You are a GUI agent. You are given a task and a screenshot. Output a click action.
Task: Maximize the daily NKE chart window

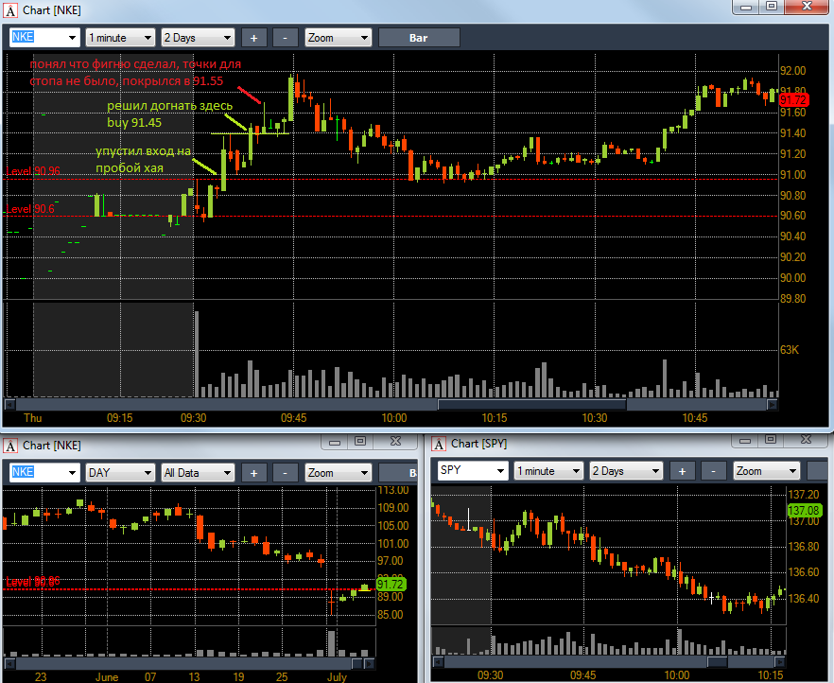[x=360, y=442]
